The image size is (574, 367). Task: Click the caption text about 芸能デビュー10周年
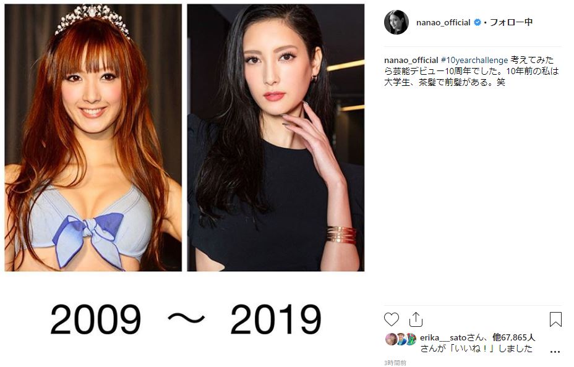tap(471, 71)
